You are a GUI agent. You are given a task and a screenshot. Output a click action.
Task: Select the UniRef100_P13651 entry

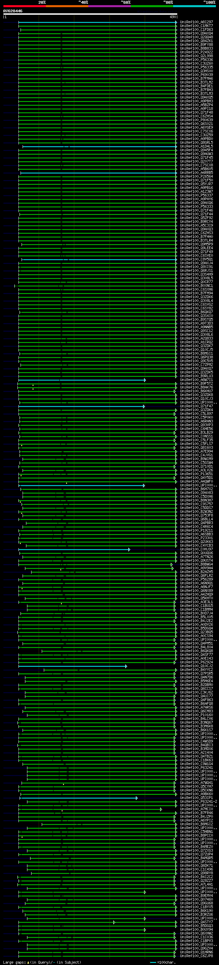pyautogui.click(x=196, y=473)
